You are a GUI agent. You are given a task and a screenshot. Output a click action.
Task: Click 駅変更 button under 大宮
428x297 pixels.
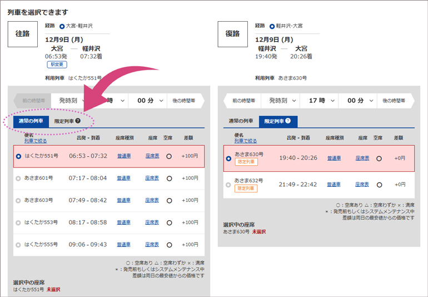coord(57,65)
